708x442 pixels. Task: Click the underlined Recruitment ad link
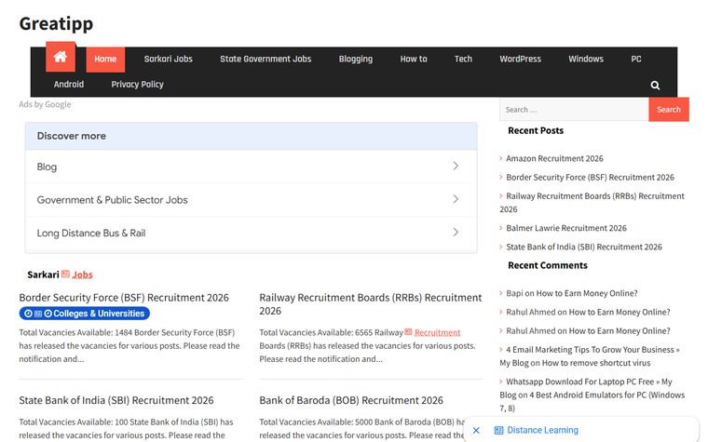pyautogui.click(x=437, y=332)
